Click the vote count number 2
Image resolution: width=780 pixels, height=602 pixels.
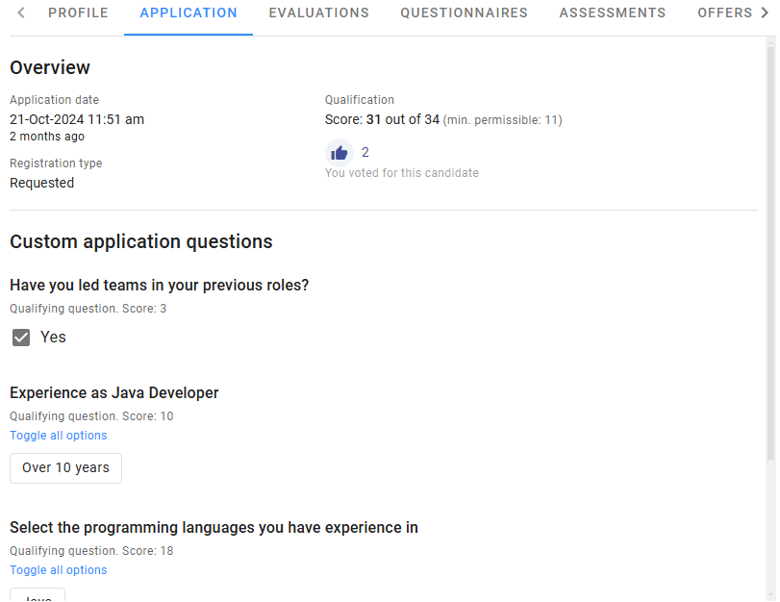(x=364, y=152)
